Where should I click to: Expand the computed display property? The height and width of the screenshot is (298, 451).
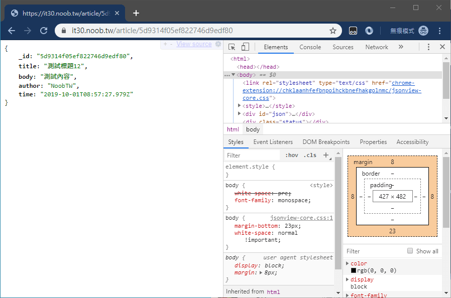pos(347,279)
